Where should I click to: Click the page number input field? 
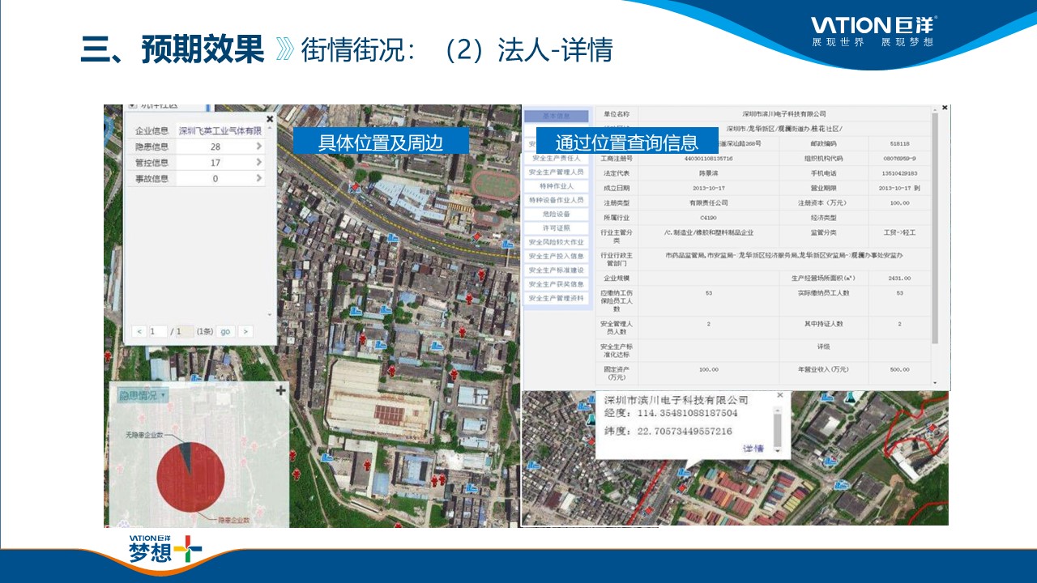pyautogui.click(x=157, y=331)
